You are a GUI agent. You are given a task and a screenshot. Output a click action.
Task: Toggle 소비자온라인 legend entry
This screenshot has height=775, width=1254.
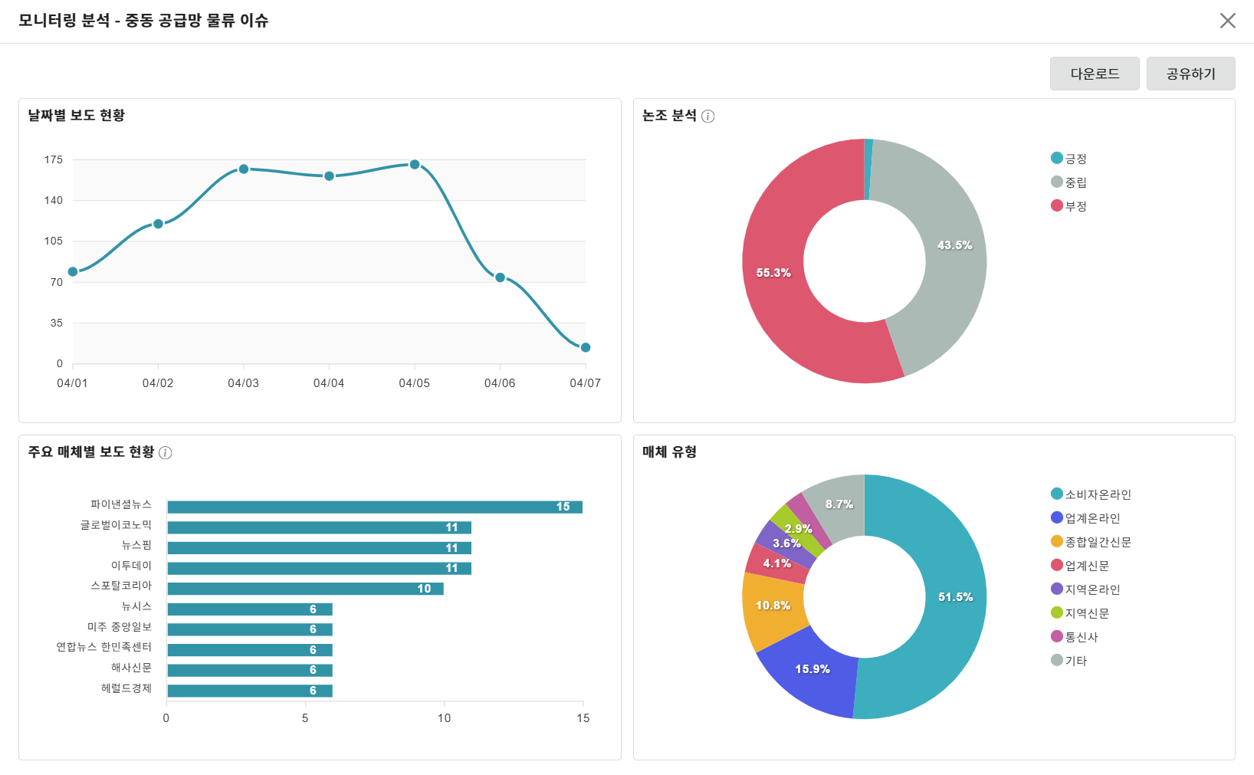click(1091, 494)
